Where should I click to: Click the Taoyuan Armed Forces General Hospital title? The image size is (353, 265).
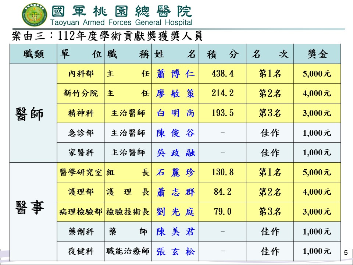click(x=121, y=15)
